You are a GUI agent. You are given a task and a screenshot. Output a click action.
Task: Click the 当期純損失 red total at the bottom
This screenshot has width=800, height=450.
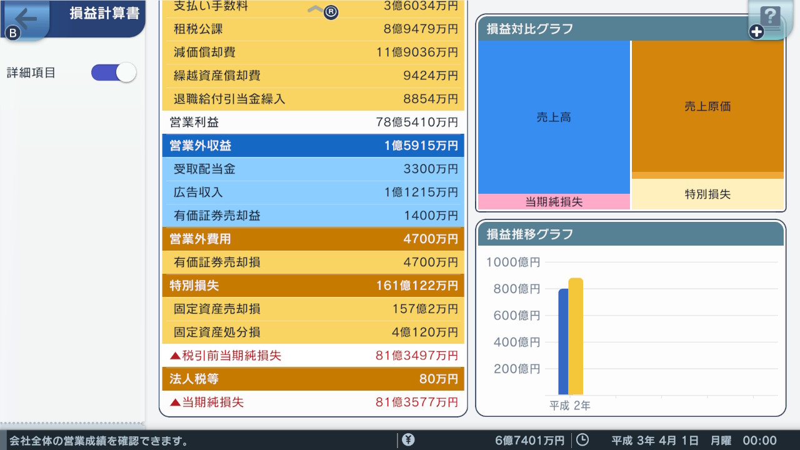[312, 402]
